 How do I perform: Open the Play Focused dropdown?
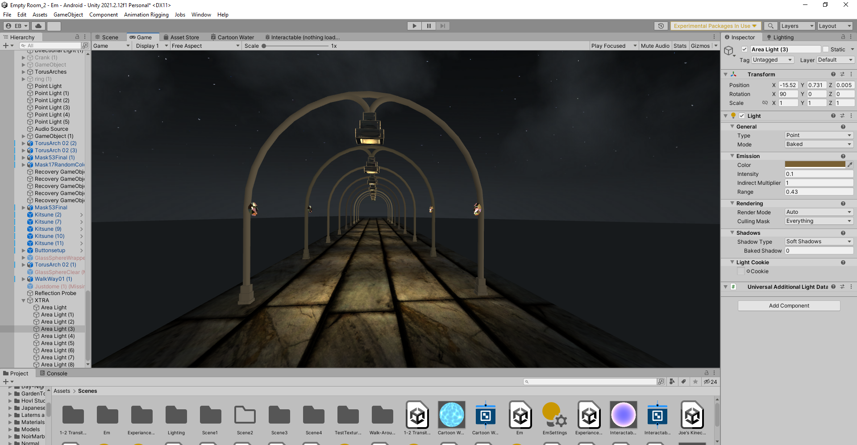613,46
